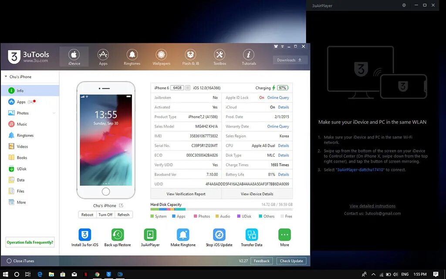
Task: Click the 97% battery indicator
Action: (282, 88)
